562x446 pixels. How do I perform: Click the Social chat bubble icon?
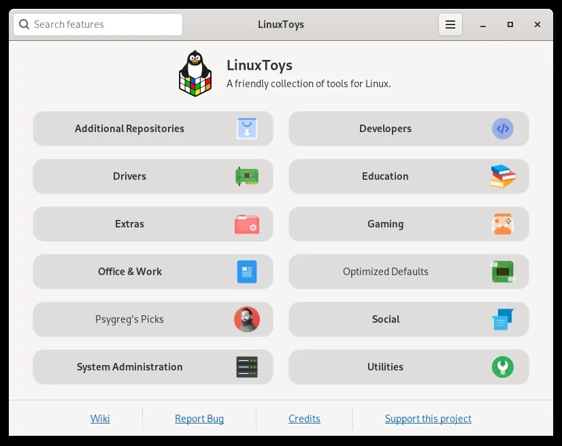(x=503, y=319)
